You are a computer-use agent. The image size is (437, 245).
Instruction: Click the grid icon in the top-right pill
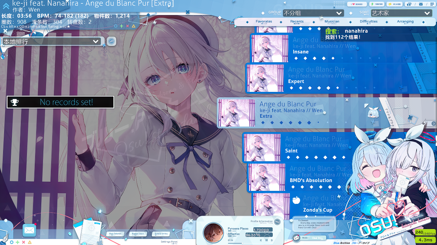click(x=432, y=4)
